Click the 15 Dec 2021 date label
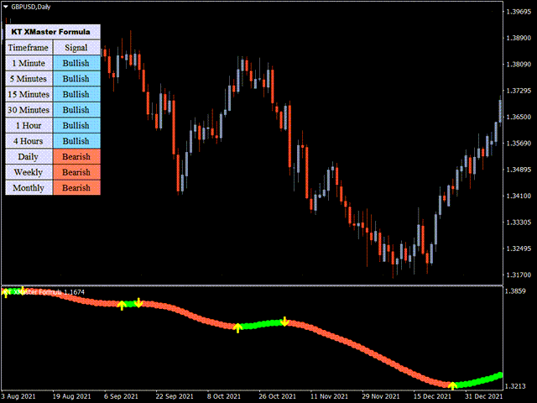 click(x=432, y=396)
